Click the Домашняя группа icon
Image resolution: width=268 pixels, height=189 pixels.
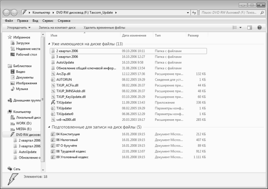coord(10,100)
